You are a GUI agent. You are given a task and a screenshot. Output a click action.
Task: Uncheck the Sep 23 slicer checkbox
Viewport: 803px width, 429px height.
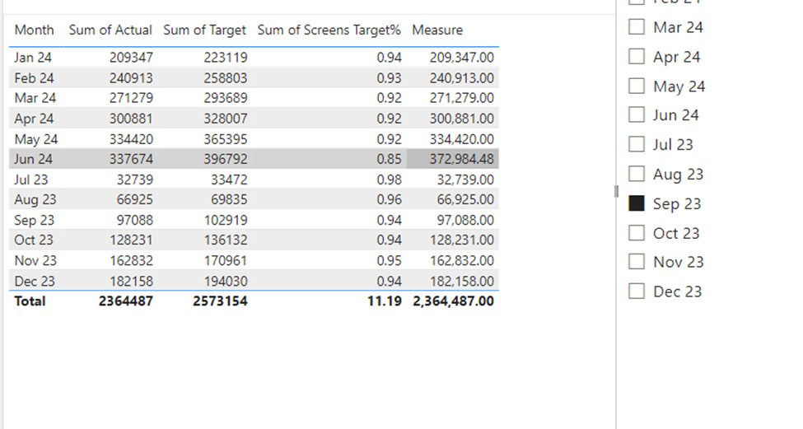(636, 203)
